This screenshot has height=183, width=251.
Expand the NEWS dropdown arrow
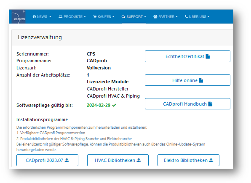tap(50, 17)
